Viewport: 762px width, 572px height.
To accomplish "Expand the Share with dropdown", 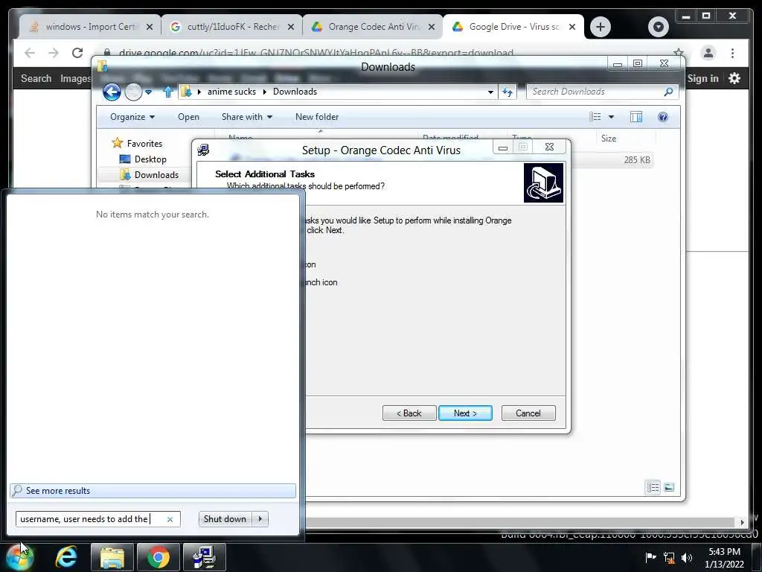I will click(x=247, y=117).
